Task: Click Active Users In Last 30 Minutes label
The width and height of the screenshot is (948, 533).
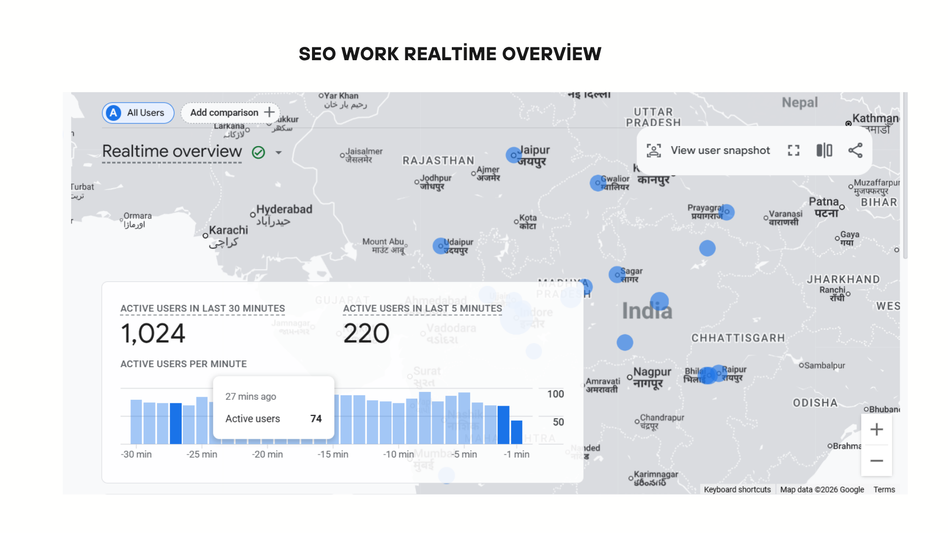Action: pos(202,308)
